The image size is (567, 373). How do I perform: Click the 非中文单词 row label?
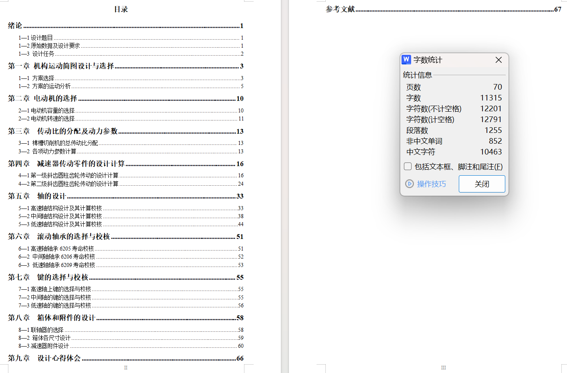(424, 141)
